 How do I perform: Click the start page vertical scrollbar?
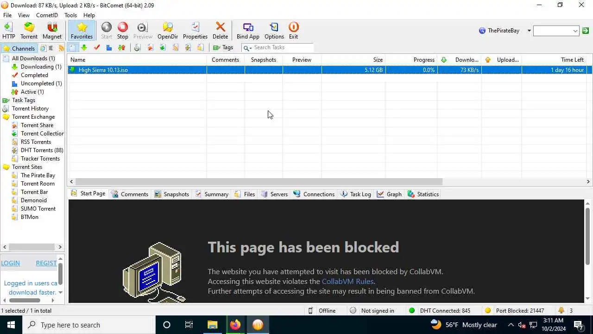tap(588, 237)
